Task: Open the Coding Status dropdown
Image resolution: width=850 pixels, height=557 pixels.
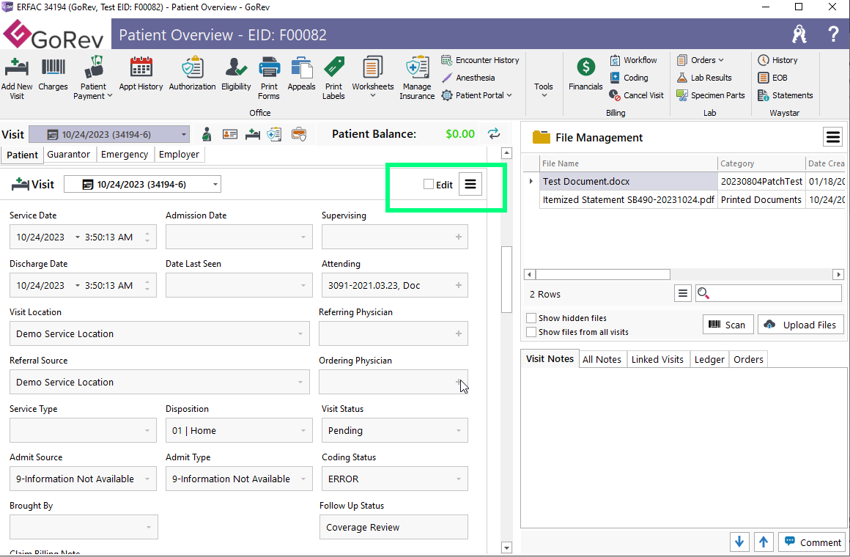Action: point(459,479)
